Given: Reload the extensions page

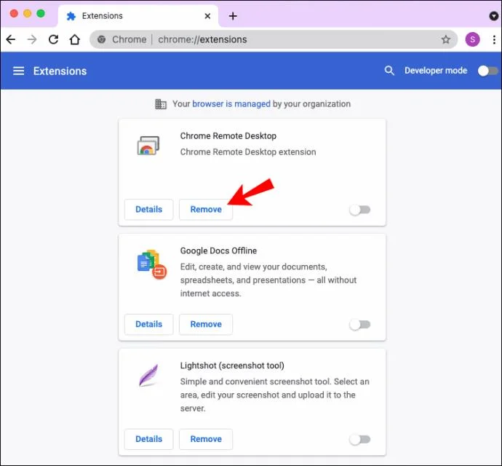Looking at the screenshot, I should point(53,39).
